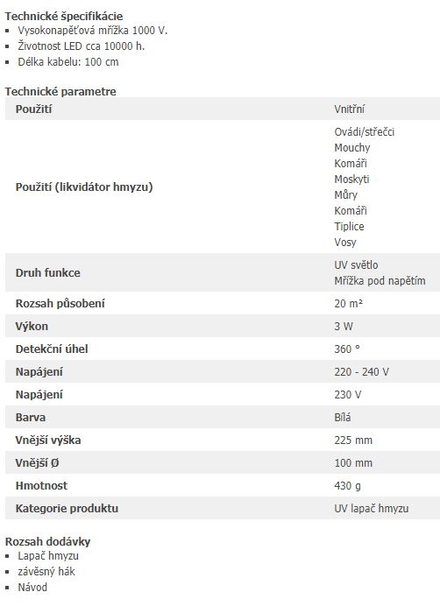The image size is (440, 606).
Task: Click the 'Technické špecifikácie' heading
Action: tap(64, 17)
